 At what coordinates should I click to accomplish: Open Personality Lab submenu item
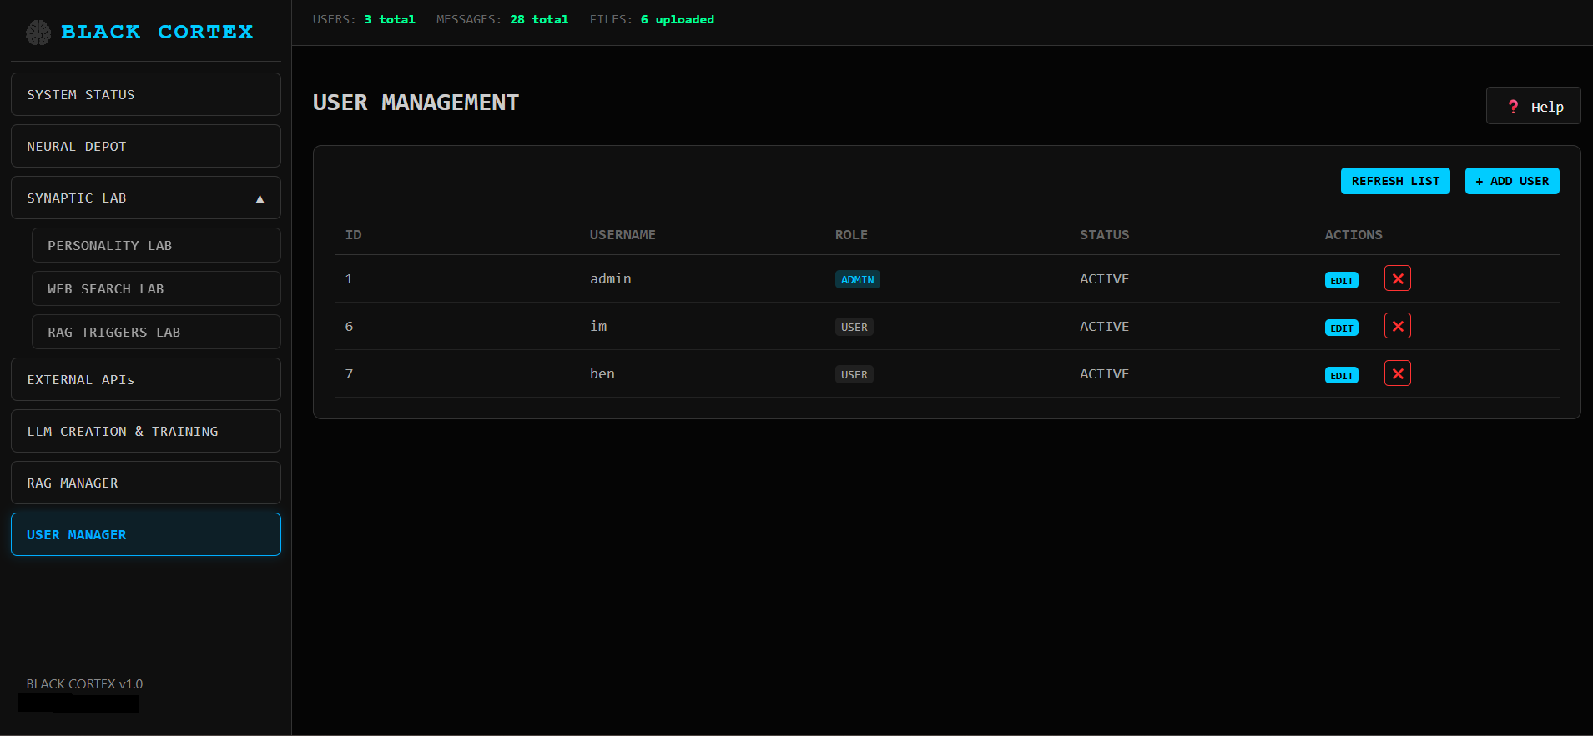pyautogui.click(x=156, y=245)
